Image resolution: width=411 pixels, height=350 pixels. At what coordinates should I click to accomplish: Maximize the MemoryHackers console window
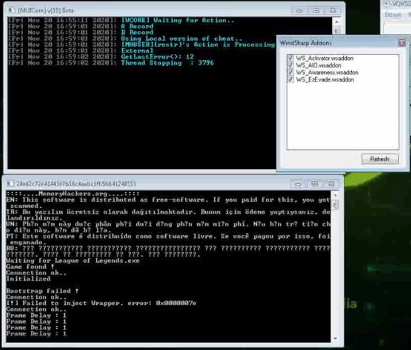pos(314,184)
